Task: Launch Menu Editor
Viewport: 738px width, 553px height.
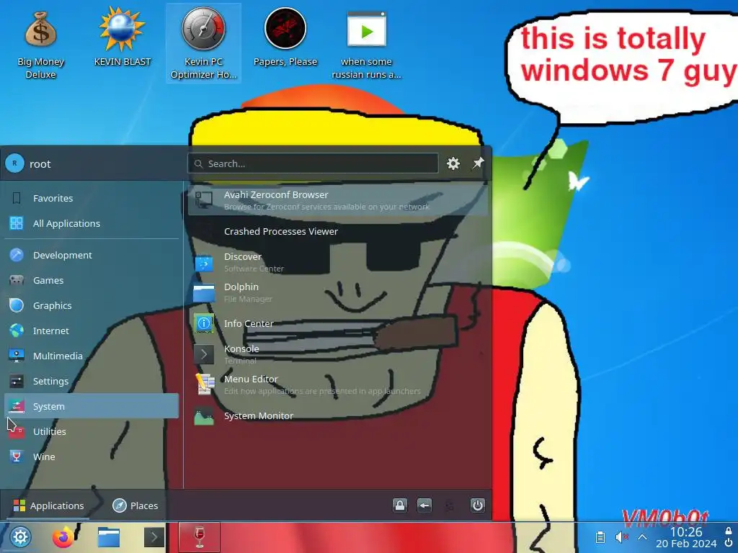Action: pyautogui.click(x=337, y=385)
